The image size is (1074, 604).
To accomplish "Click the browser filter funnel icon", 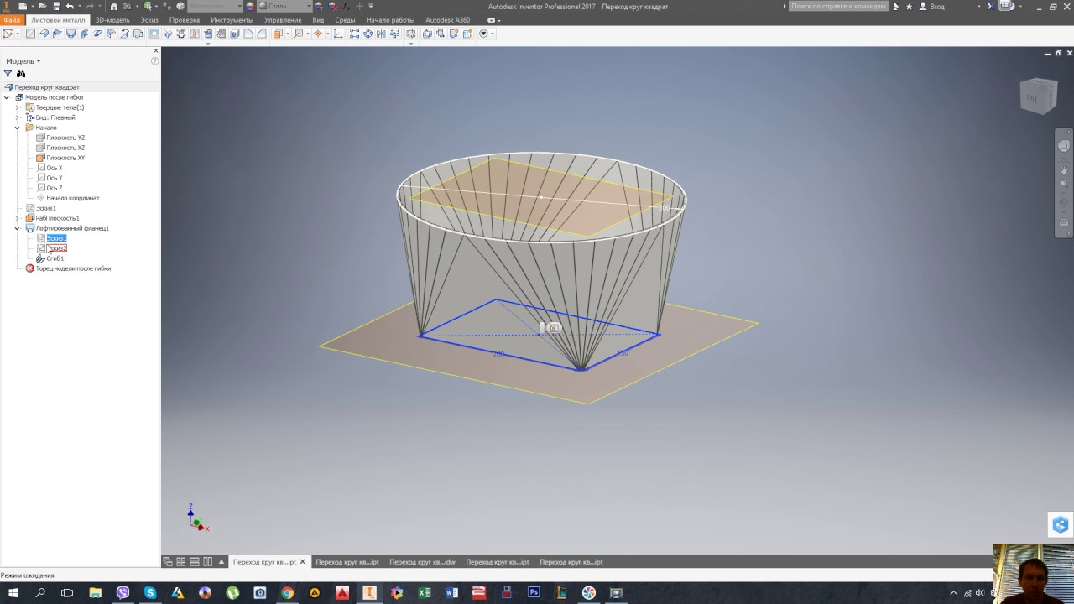I will [8, 74].
